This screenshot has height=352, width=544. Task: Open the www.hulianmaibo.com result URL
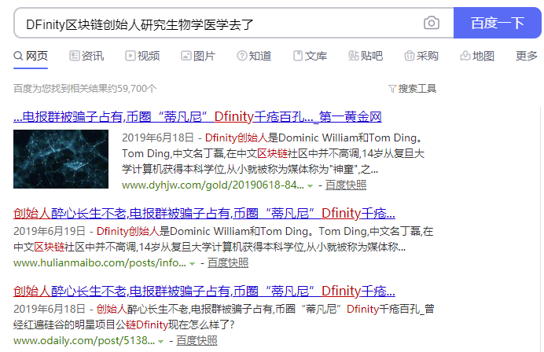tap(100, 263)
